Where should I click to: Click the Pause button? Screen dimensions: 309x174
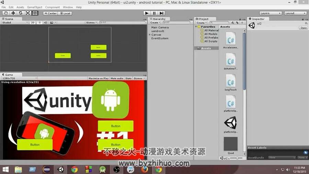tap(154, 13)
